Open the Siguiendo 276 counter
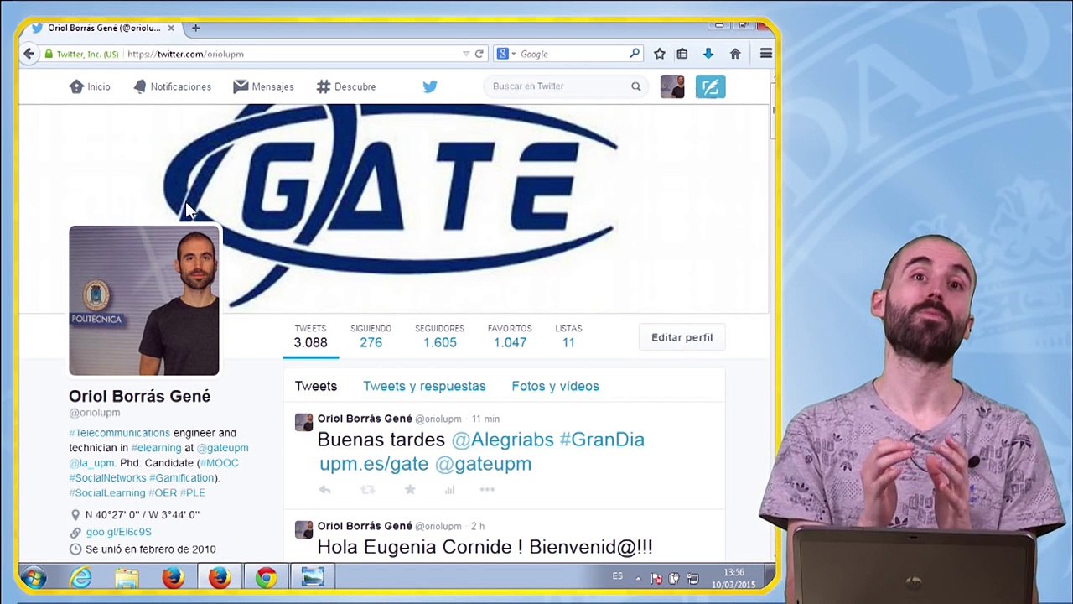 click(371, 336)
